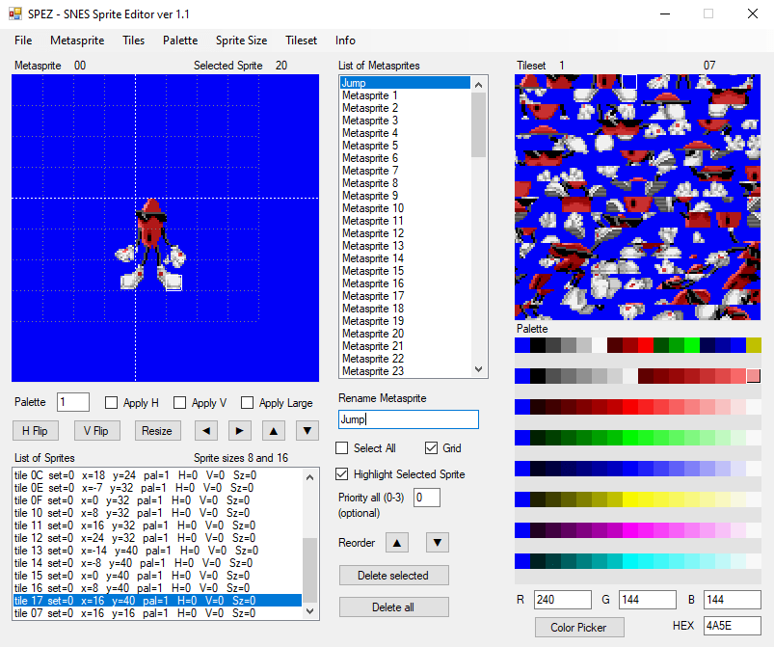Uncheck Highlight Selected Sprite
The height and width of the screenshot is (647, 774).
(342, 474)
